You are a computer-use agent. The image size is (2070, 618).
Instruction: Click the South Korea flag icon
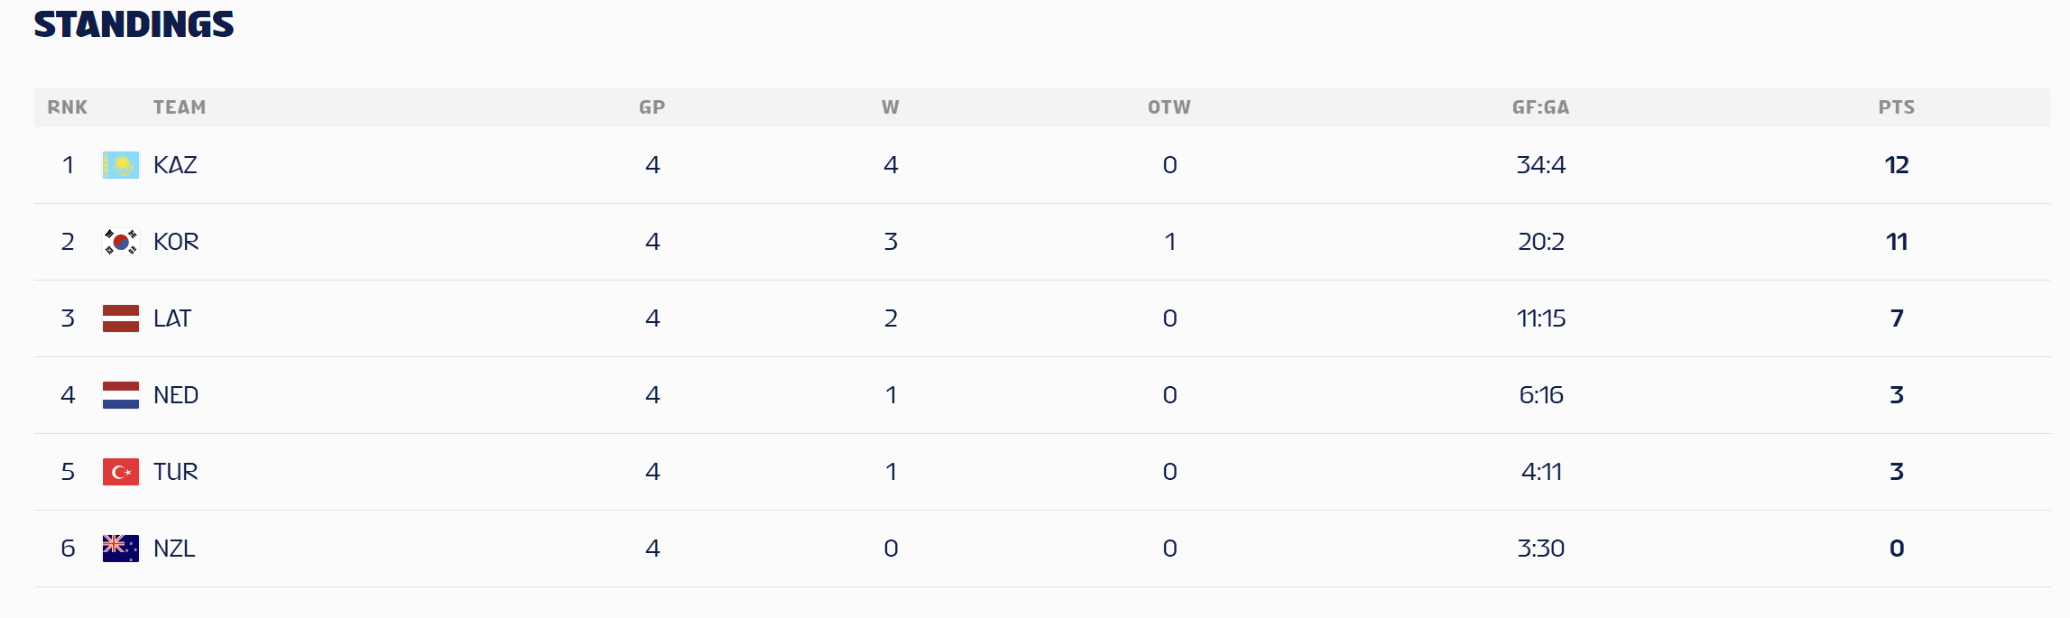point(121,242)
